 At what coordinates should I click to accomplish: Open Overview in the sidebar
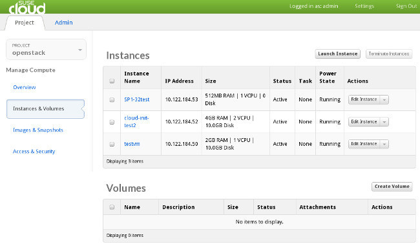[x=25, y=87]
